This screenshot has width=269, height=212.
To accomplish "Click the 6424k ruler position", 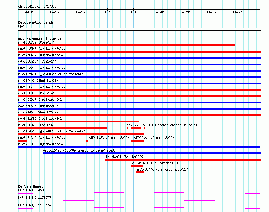I will pyautogui.click(x=159, y=12).
